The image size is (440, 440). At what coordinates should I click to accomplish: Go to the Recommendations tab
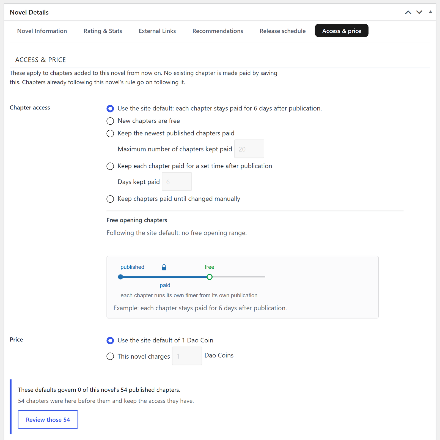pos(218,31)
